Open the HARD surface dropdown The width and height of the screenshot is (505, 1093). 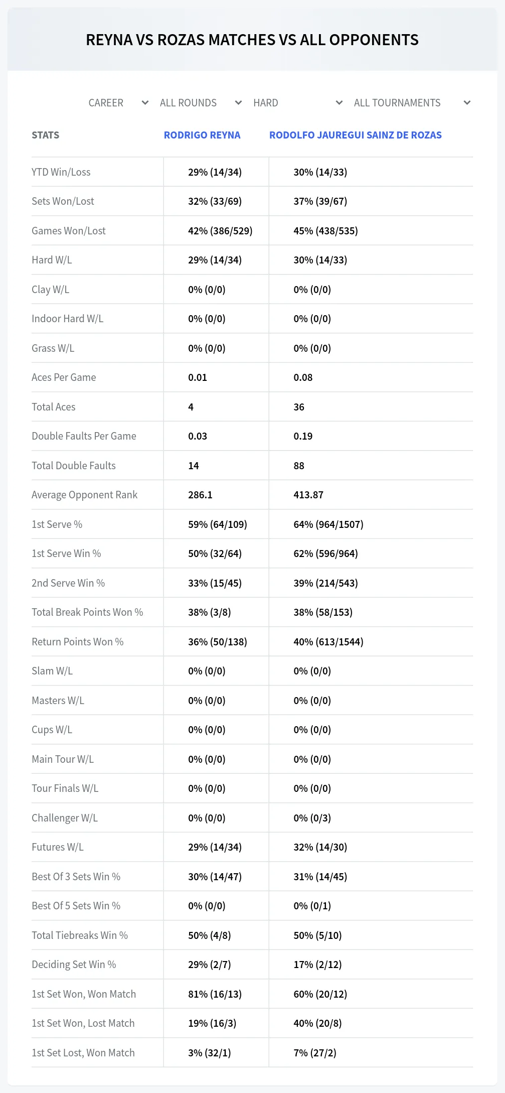point(297,103)
